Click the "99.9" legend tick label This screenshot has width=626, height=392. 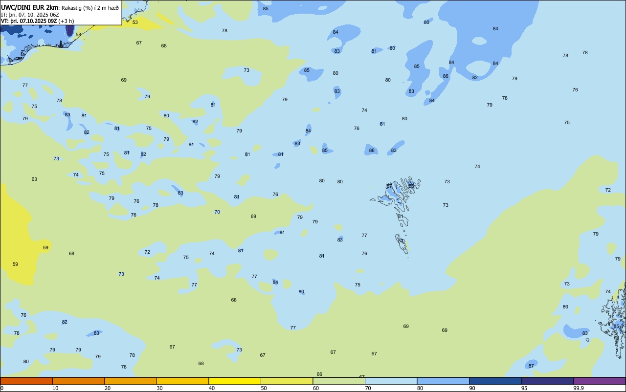(x=579, y=388)
